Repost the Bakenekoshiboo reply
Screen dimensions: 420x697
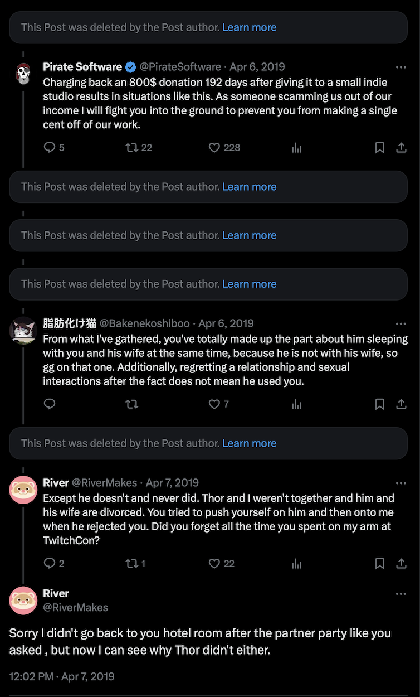click(132, 404)
